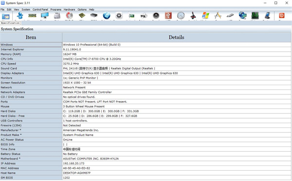Screen dimensions: 292x181
Task: Click the USB flash drive icon
Action: (x=230, y=16)
